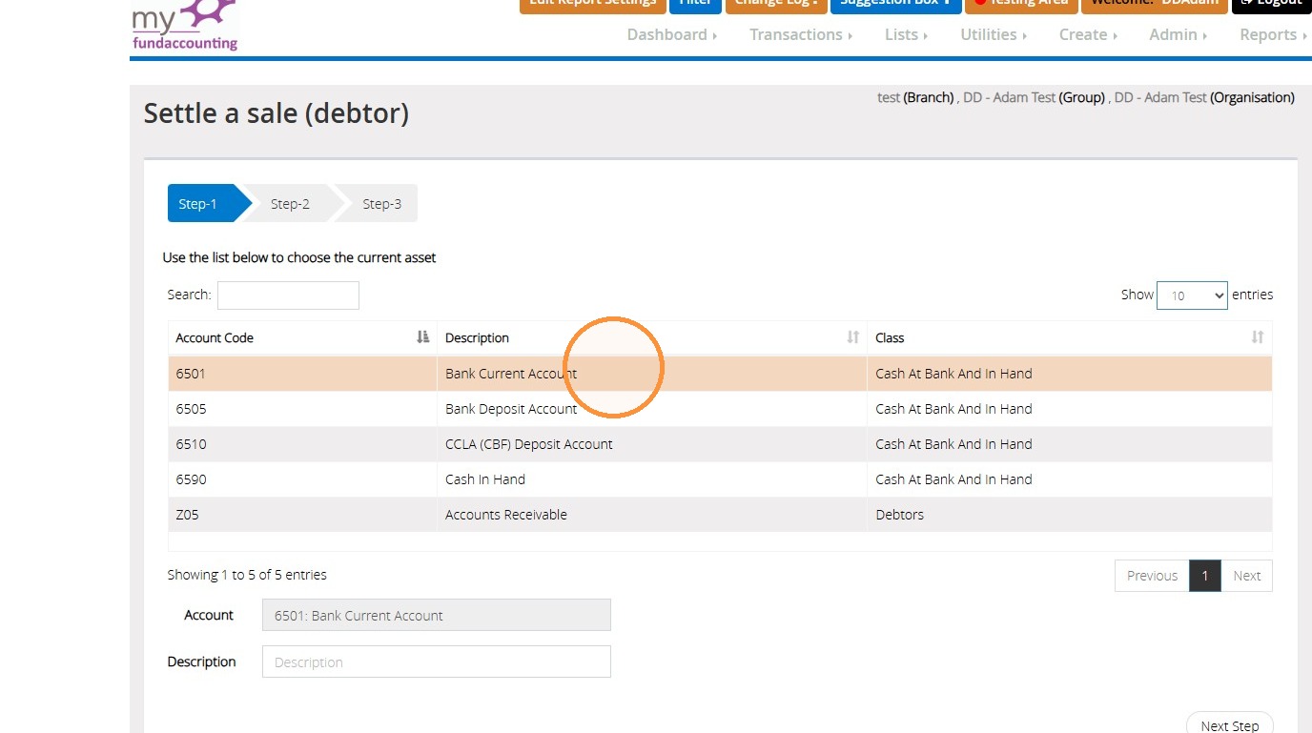Open the Dashboard menu
Image resolution: width=1312 pixels, height=733 pixels.
(x=671, y=34)
